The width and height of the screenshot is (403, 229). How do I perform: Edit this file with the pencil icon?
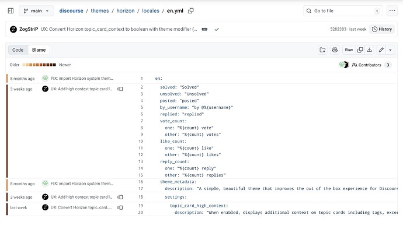(381, 50)
